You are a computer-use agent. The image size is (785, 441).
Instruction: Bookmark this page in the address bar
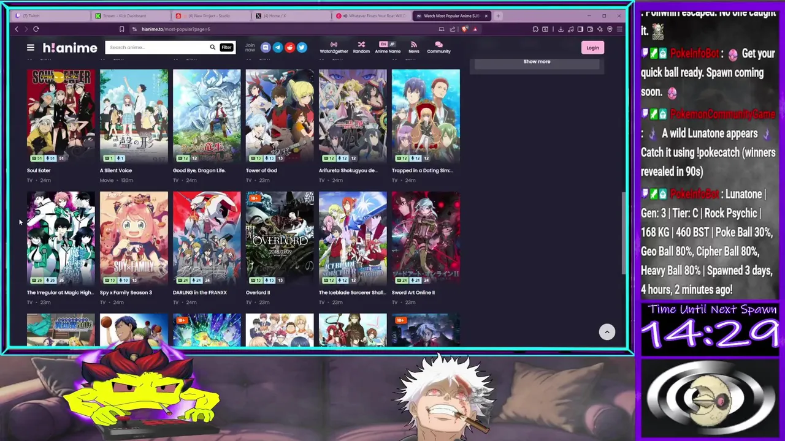(x=121, y=29)
